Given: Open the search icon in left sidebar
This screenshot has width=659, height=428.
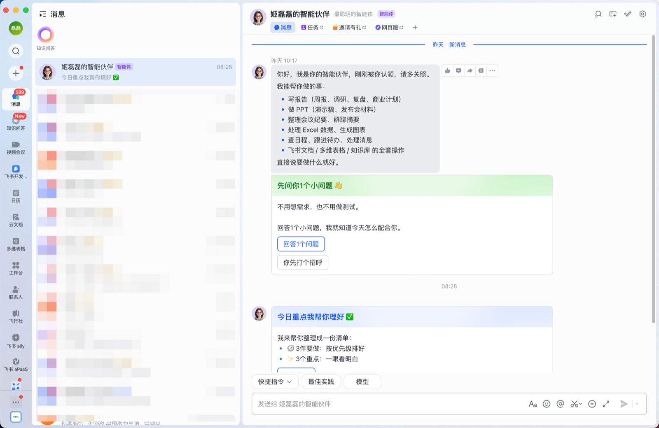Looking at the screenshot, I should coord(16,51).
